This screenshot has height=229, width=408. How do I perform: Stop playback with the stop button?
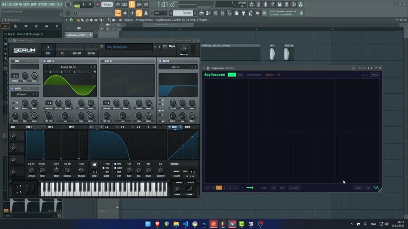[x=90, y=4]
